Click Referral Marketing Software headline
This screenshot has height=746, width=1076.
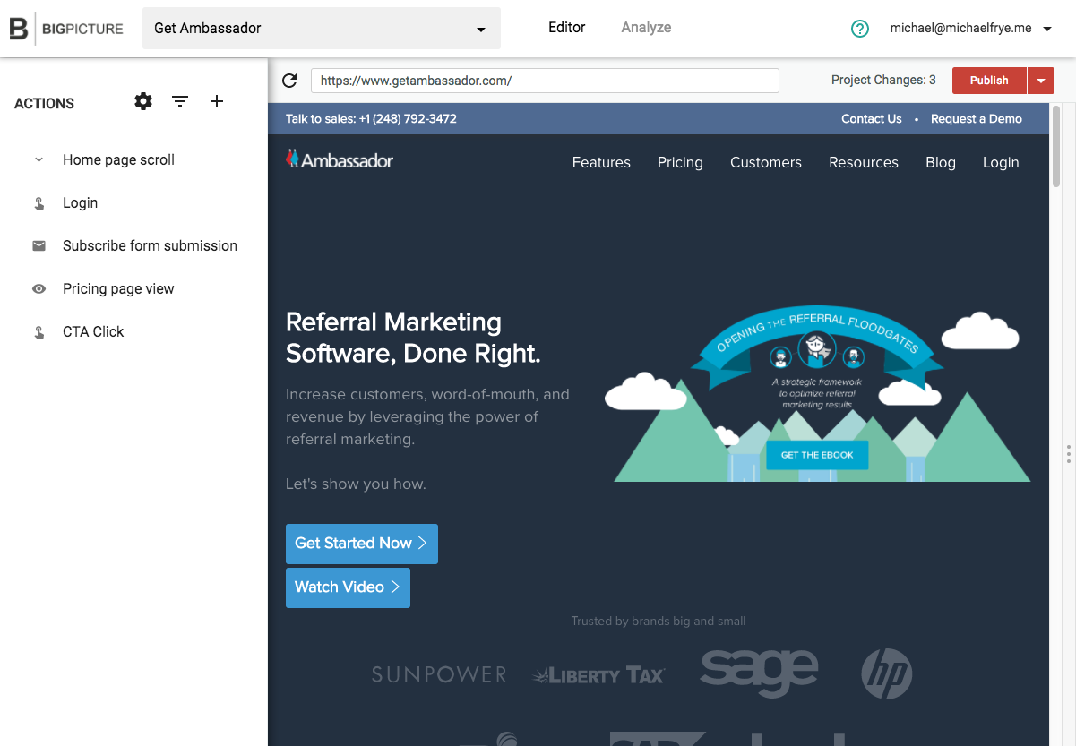click(x=413, y=339)
